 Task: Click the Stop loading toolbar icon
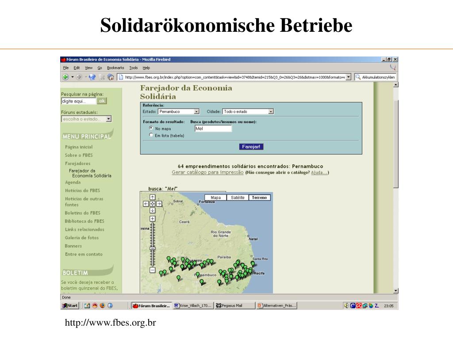(x=102, y=77)
